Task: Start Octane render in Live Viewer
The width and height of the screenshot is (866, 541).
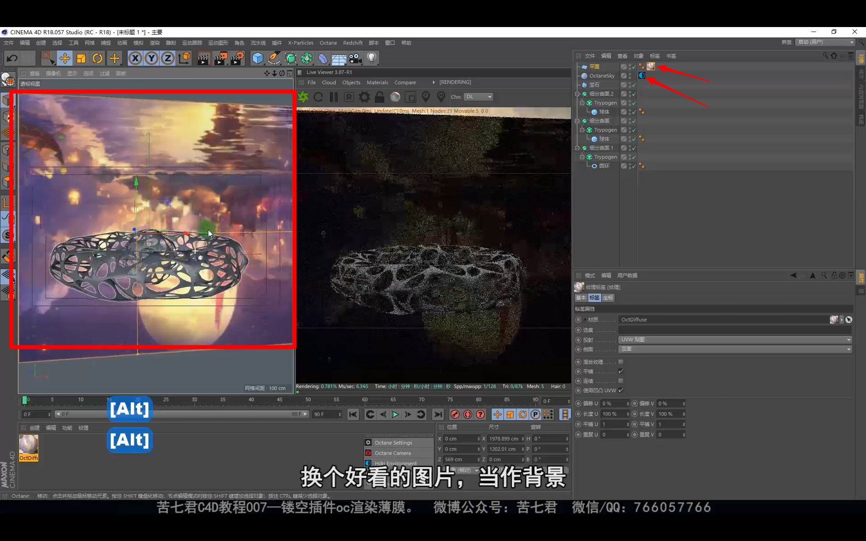Action: pos(303,97)
